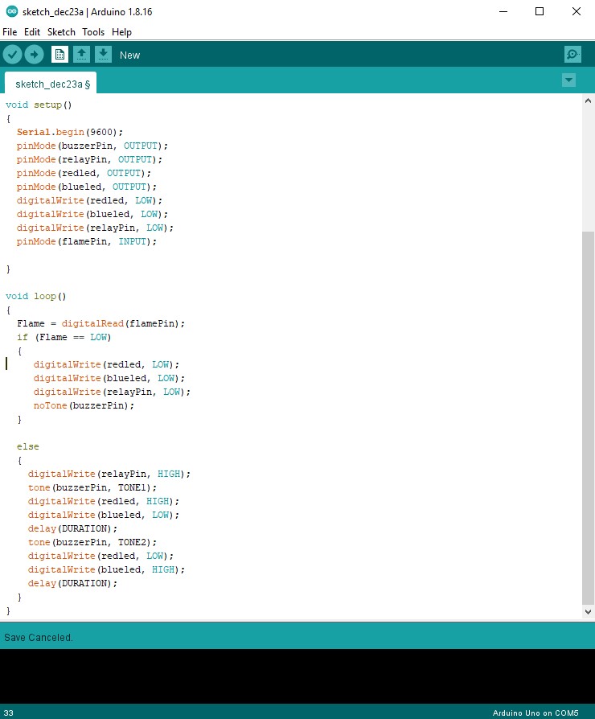Viewport: 595px width, 719px height.
Task: Open the Sketch menu
Action: 61,32
